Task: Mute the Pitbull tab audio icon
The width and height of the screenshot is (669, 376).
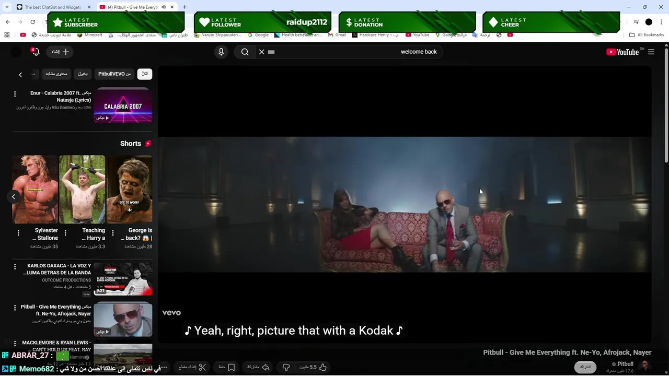Action: tap(164, 7)
